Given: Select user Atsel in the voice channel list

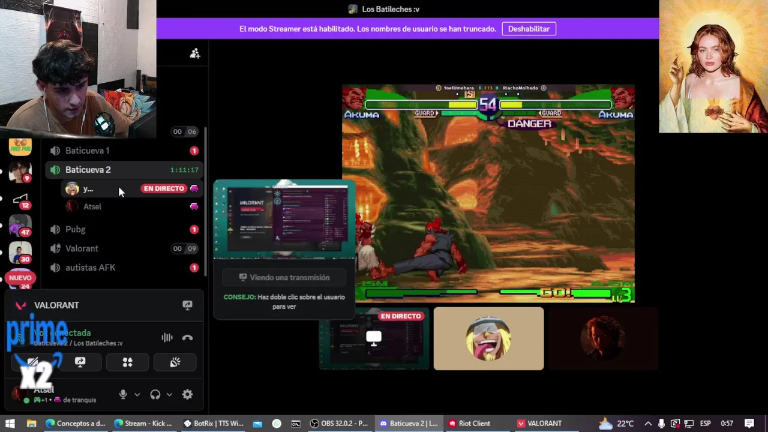Looking at the screenshot, I should pos(131,206).
